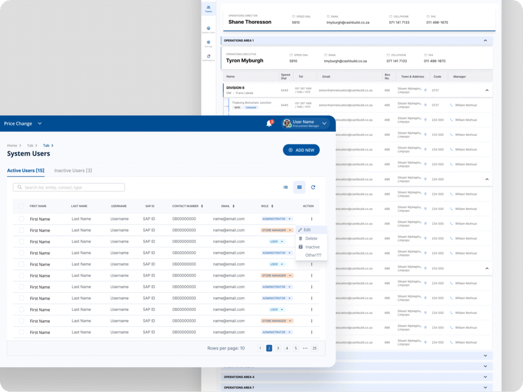Click the ADD NEW button
Image resolution: width=523 pixels, height=392 pixels.
click(x=301, y=150)
